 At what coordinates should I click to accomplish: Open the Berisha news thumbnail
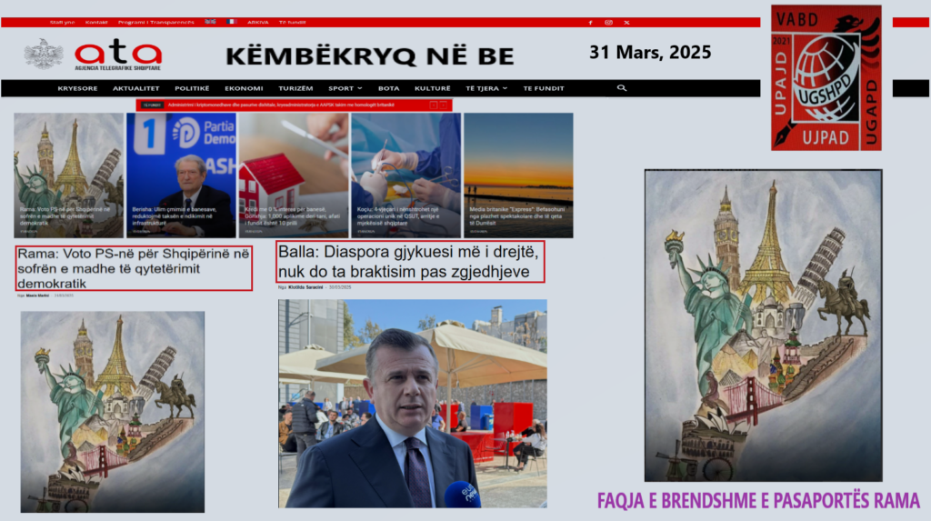pyautogui.click(x=180, y=175)
